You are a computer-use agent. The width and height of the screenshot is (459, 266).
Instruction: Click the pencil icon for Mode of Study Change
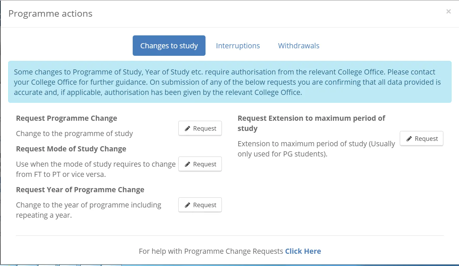click(187, 164)
